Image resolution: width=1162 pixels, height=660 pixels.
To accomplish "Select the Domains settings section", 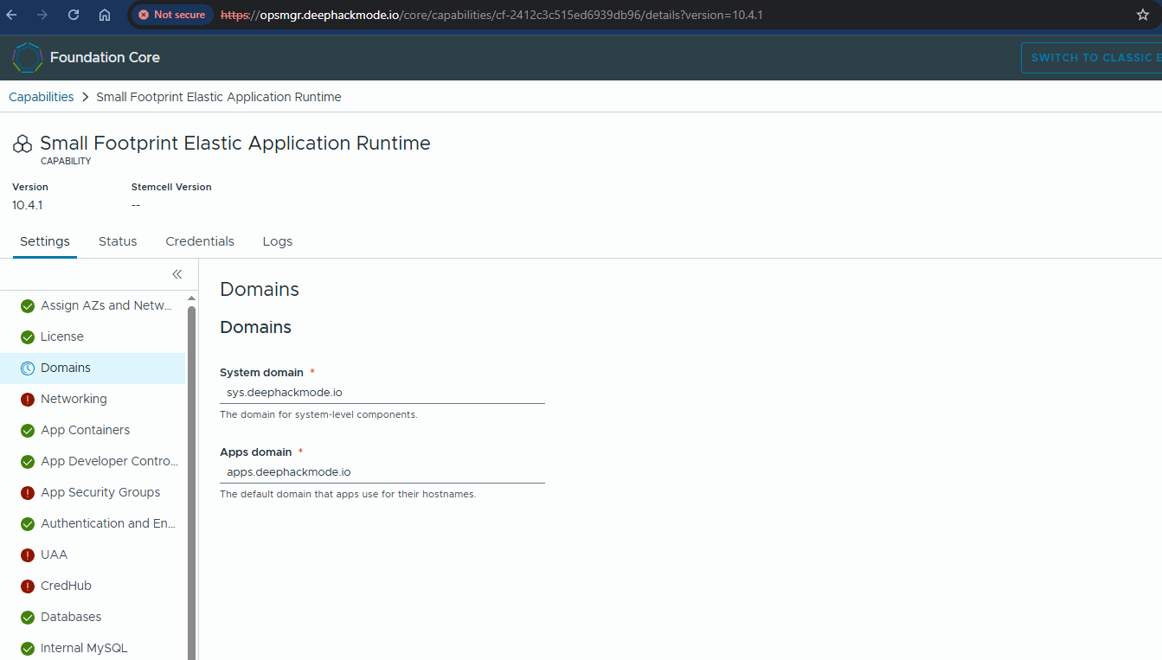I will click(93, 368).
